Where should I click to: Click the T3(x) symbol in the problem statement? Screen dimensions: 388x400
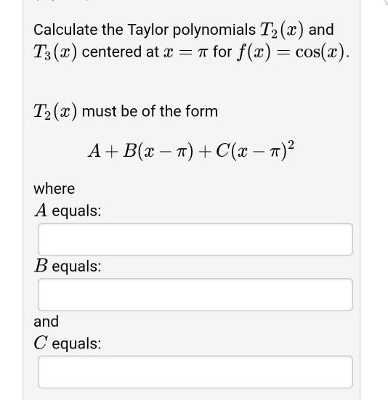[x=55, y=52]
